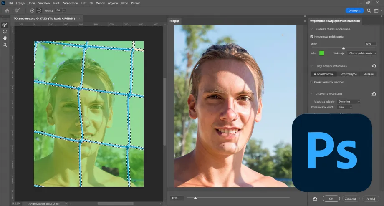This screenshot has width=384, height=206.
Task: Open the Zaznaczanie menu
Action: 70,3
